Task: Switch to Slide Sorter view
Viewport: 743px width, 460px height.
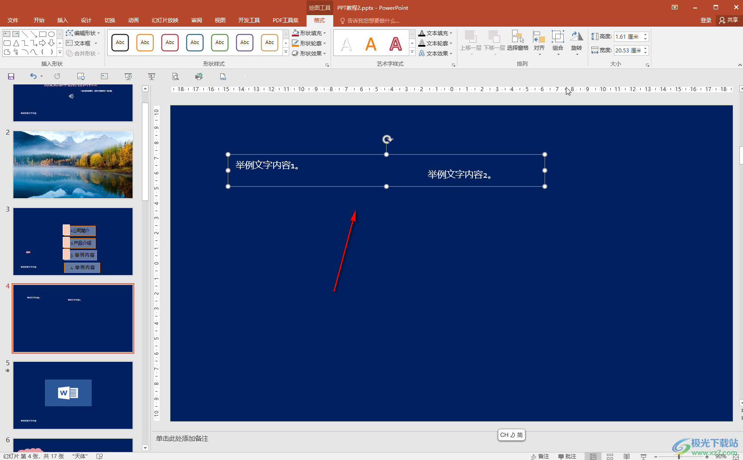Action: click(x=610, y=456)
